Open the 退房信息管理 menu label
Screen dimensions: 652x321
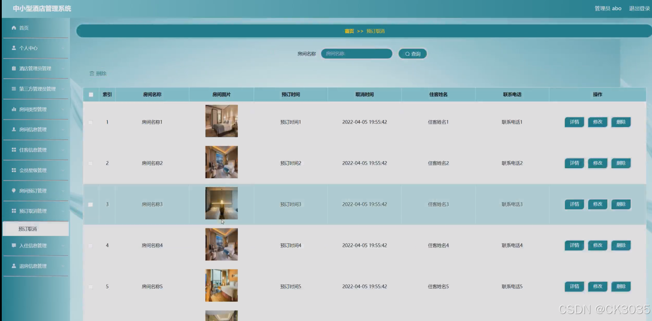pyautogui.click(x=33, y=266)
